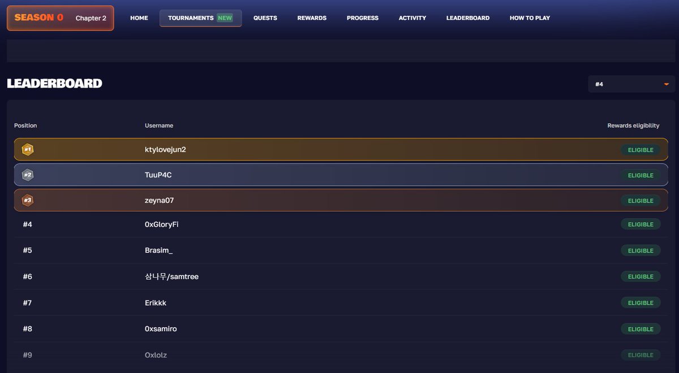The height and width of the screenshot is (373, 679).
Task: Click the orange dropdown arrow beside #4
Action: tap(666, 84)
